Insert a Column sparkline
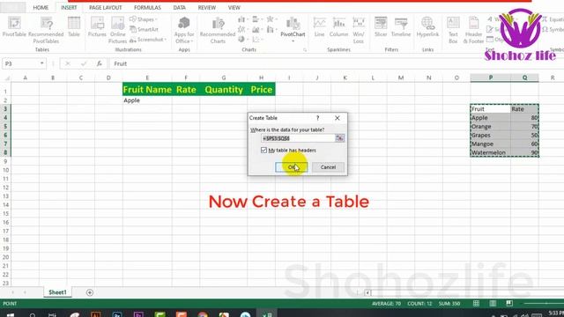This screenshot has height=317, width=564. 338,26
